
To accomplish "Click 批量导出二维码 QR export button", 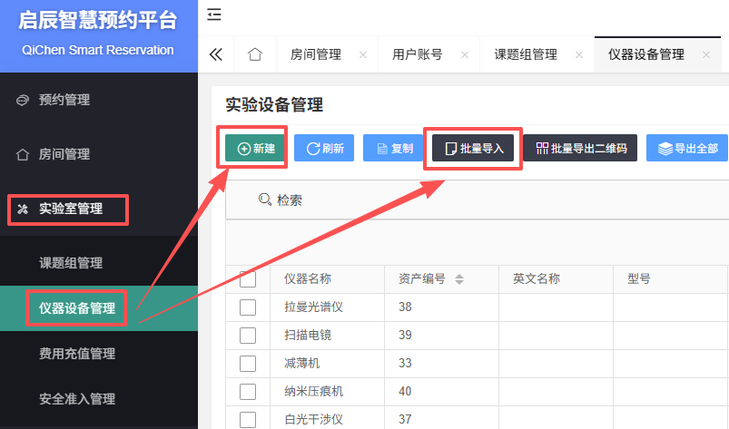I will coord(580,148).
